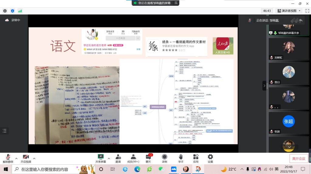The width and height of the screenshot is (311, 174).
Task: Enter fullscreen using the top-right corner icon
Action: (306, 11)
